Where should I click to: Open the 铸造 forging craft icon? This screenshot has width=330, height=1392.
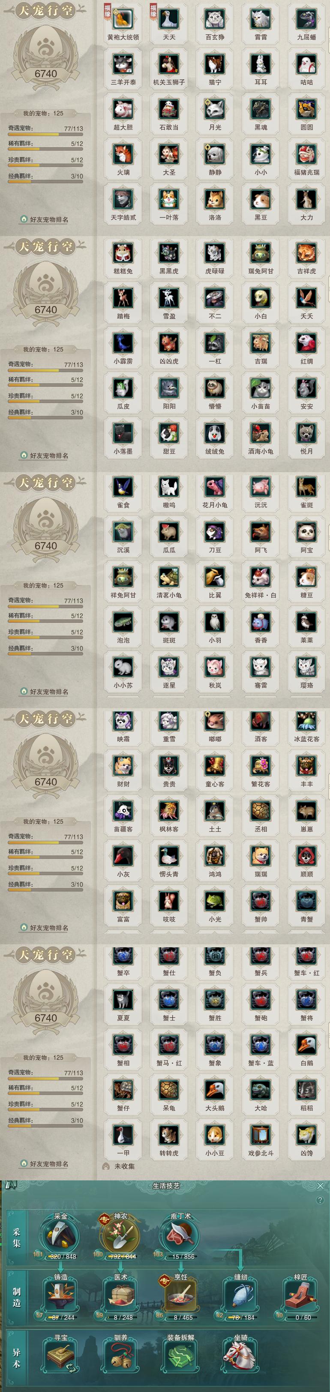[60, 1295]
